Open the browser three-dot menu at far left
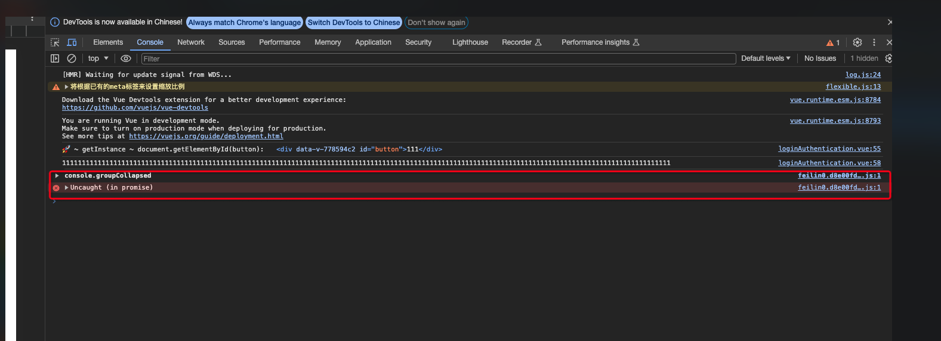Viewport: 941px width, 341px height. (32, 19)
